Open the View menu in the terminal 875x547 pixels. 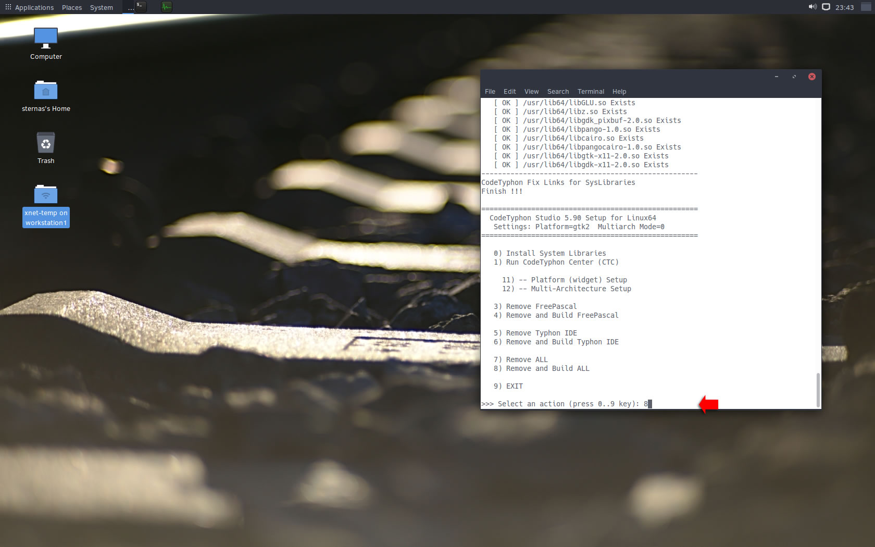pyautogui.click(x=531, y=91)
